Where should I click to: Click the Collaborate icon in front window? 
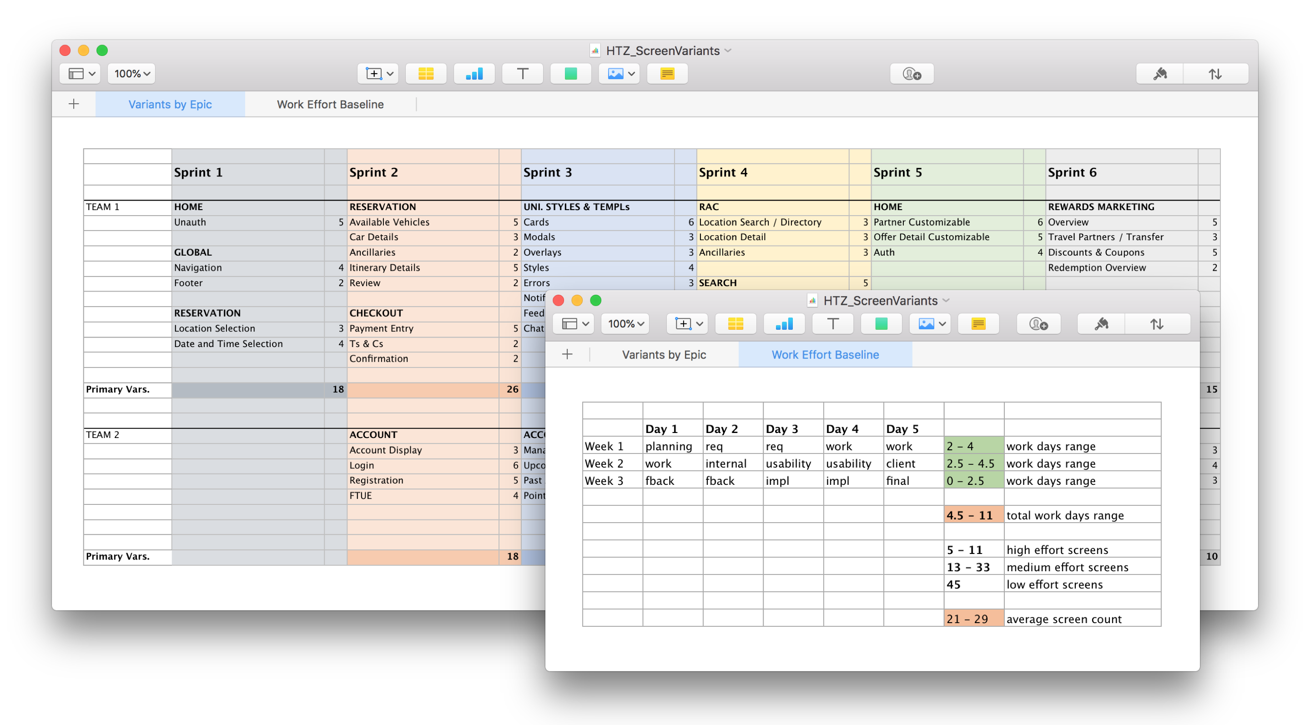point(1038,324)
